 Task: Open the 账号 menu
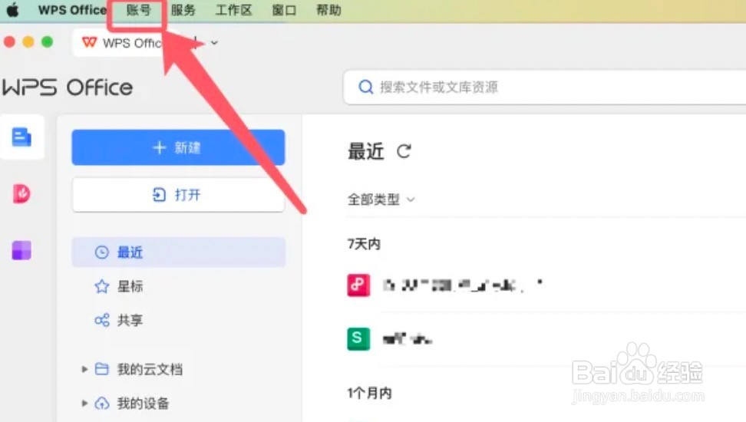(x=138, y=10)
